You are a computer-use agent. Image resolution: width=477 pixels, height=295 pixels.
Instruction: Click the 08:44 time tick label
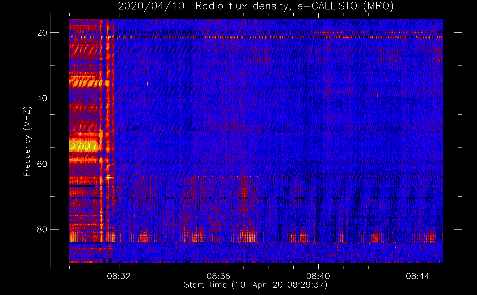click(418, 276)
